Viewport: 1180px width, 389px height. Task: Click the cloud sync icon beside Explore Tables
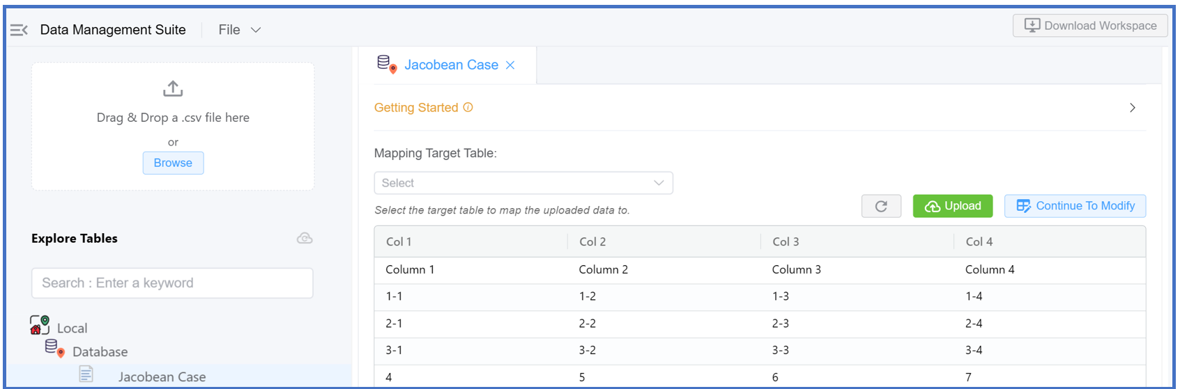tap(305, 238)
